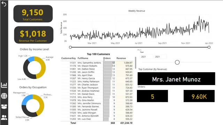Select the row for Mr. Mason Roberts
Viewport: 223px width, 125px height.
tap(97, 66)
